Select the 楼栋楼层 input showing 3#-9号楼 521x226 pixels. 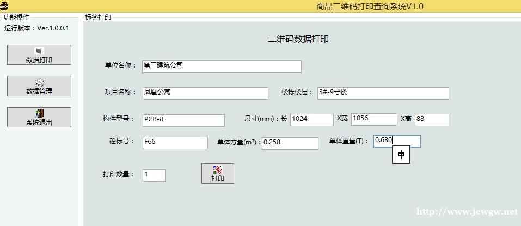tap(383, 93)
